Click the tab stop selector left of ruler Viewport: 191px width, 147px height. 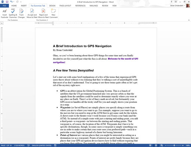(2, 23)
